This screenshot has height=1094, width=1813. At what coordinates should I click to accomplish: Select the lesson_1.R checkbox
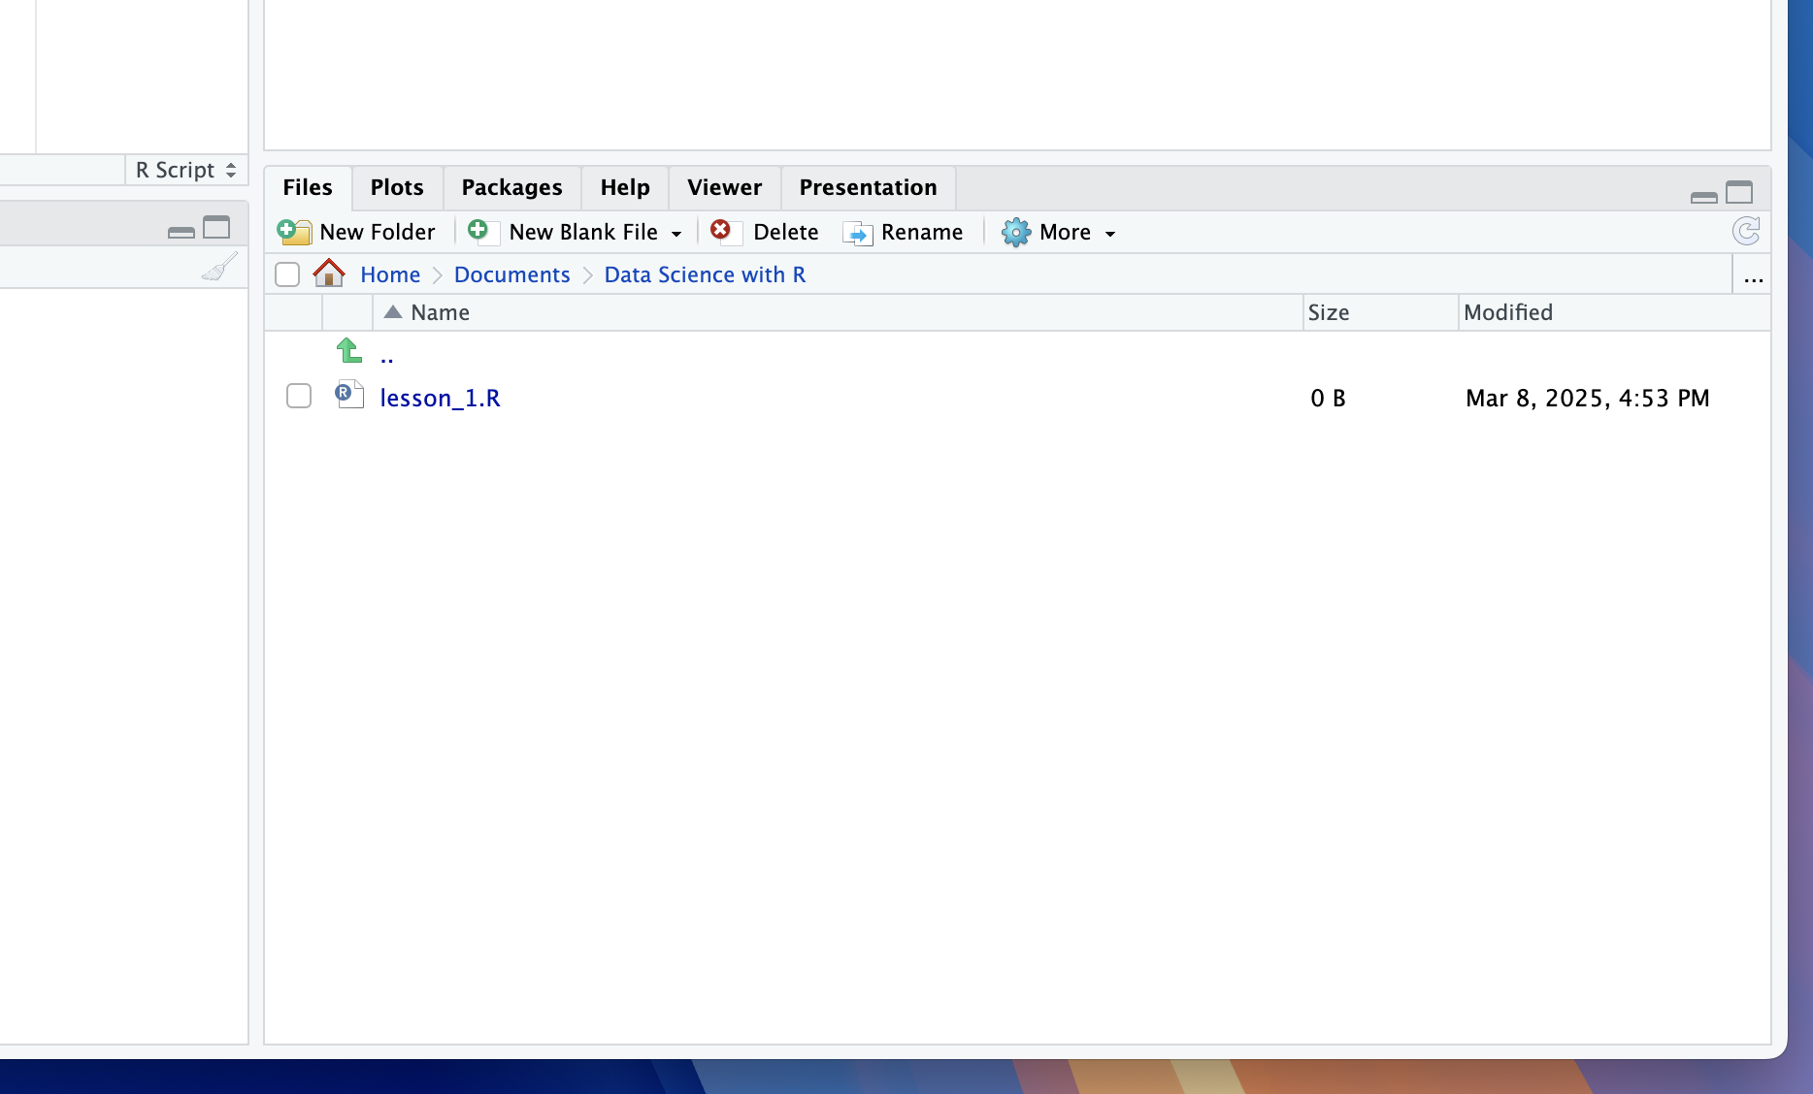click(299, 396)
